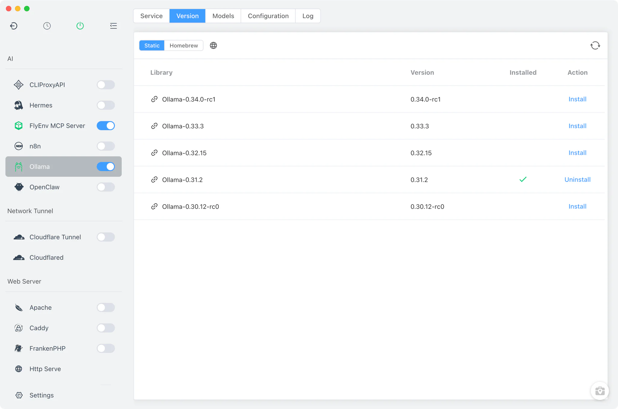Open the Settings label in the sidebar
The width and height of the screenshot is (618, 409).
42,395
